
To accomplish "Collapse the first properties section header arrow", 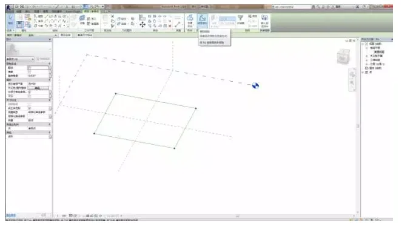I will tap(50, 64).
